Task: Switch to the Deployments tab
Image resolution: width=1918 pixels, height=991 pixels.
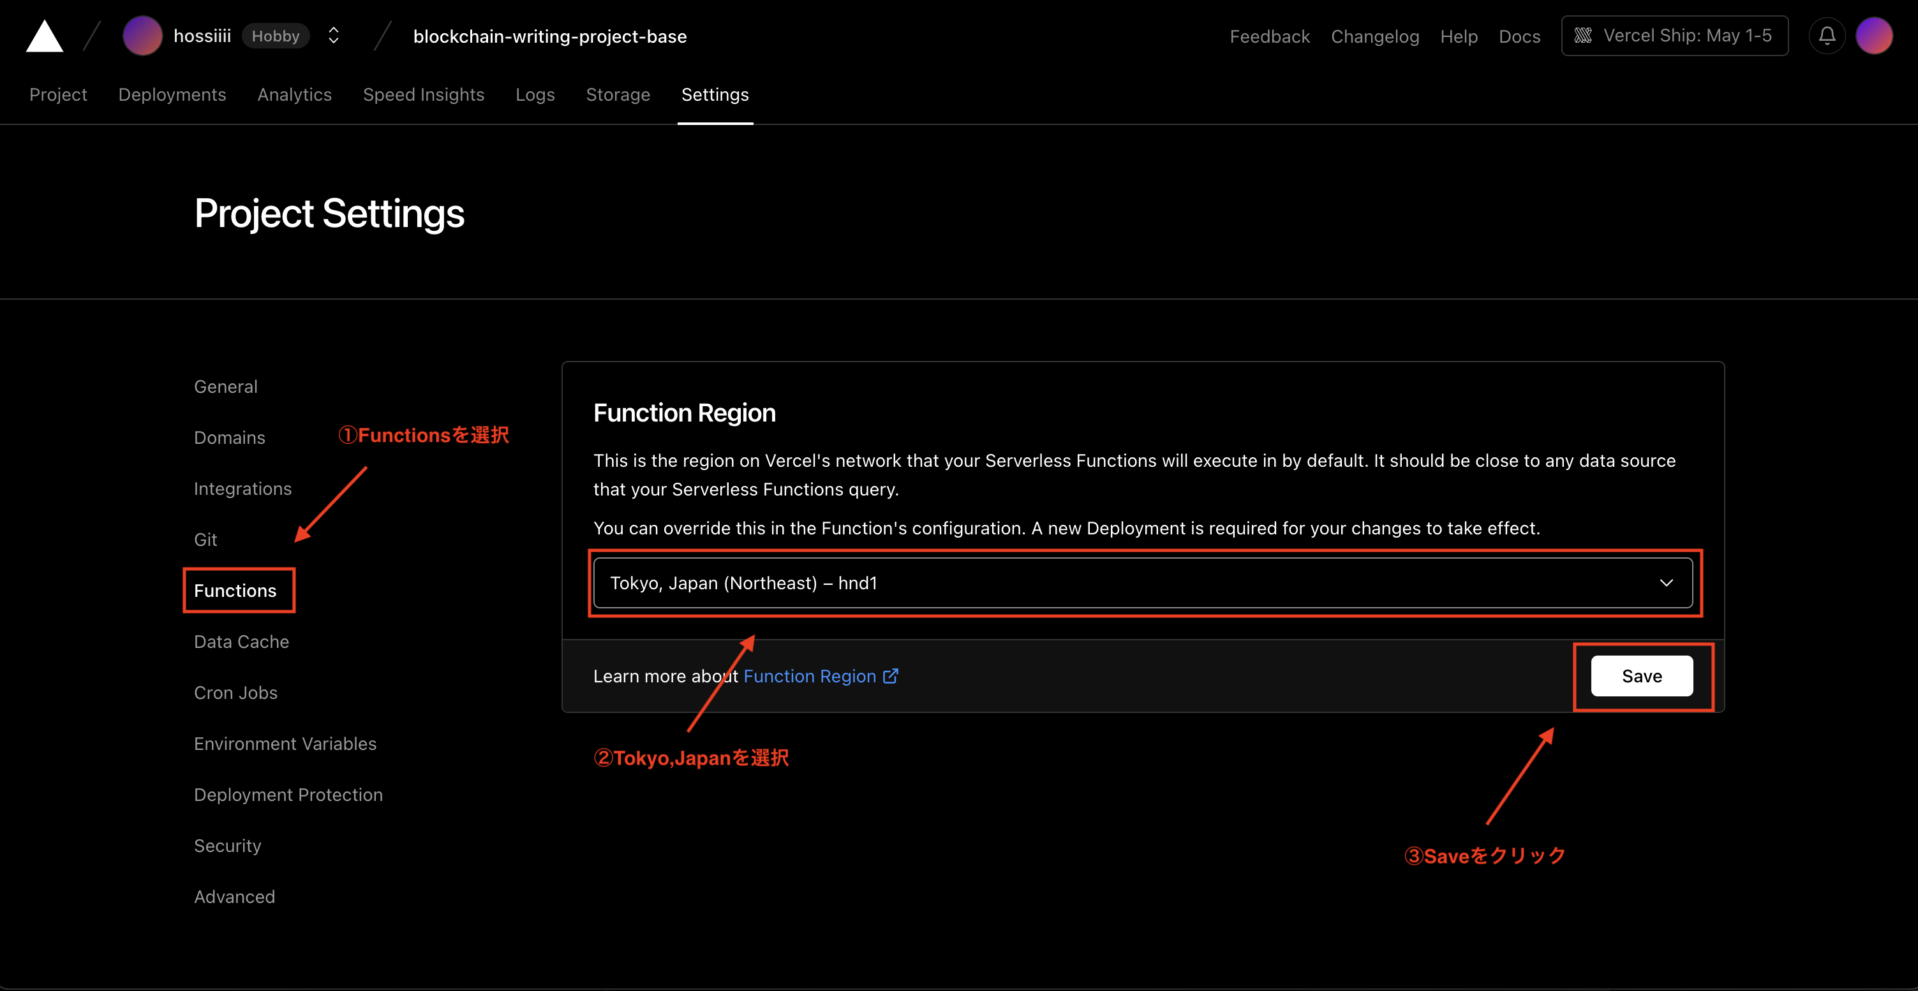Action: point(172,94)
